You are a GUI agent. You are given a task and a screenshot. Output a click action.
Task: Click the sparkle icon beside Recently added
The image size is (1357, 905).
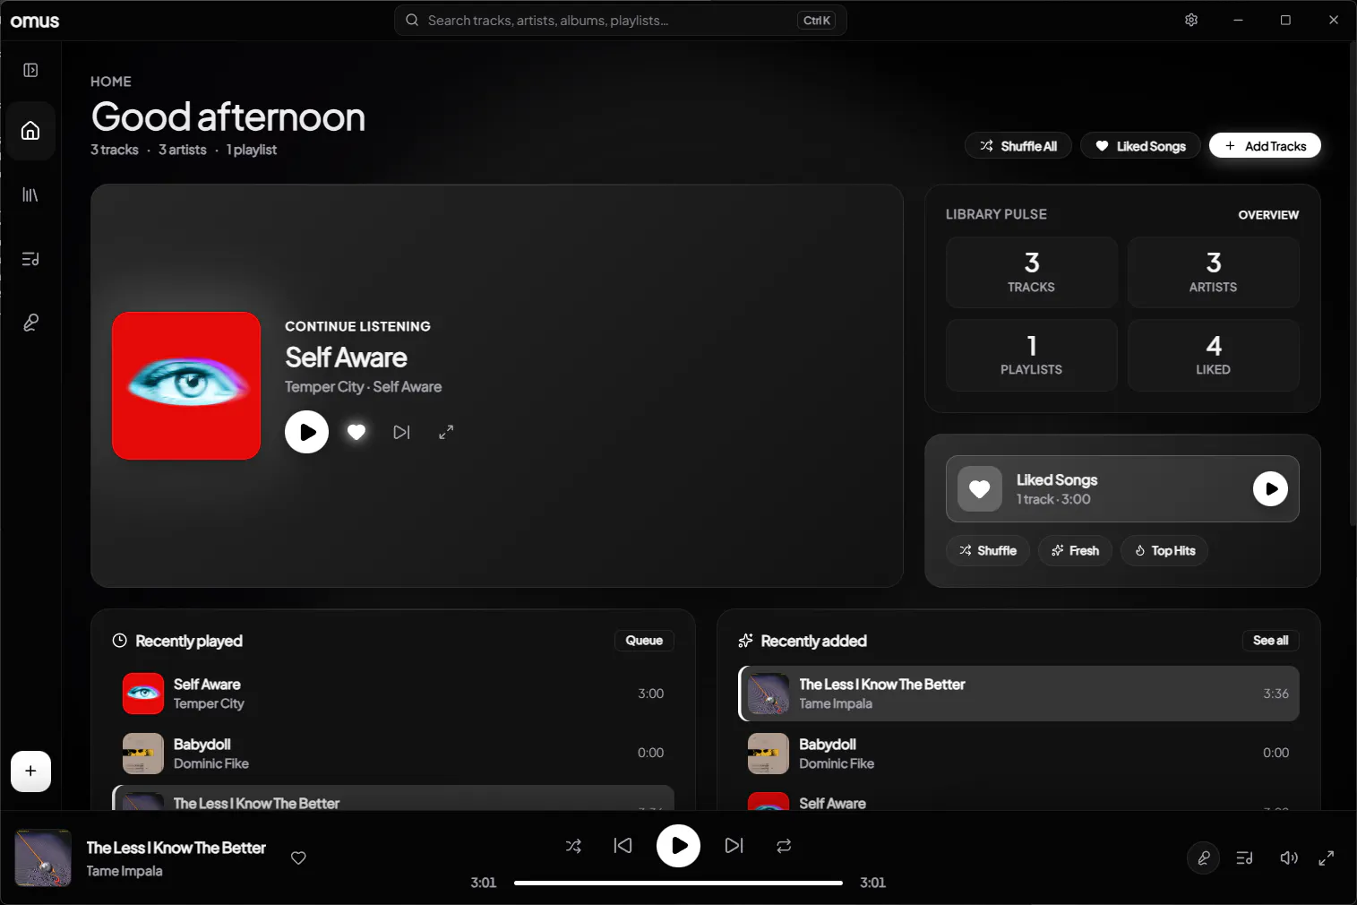pyautogui.click(x=745, y=641)
